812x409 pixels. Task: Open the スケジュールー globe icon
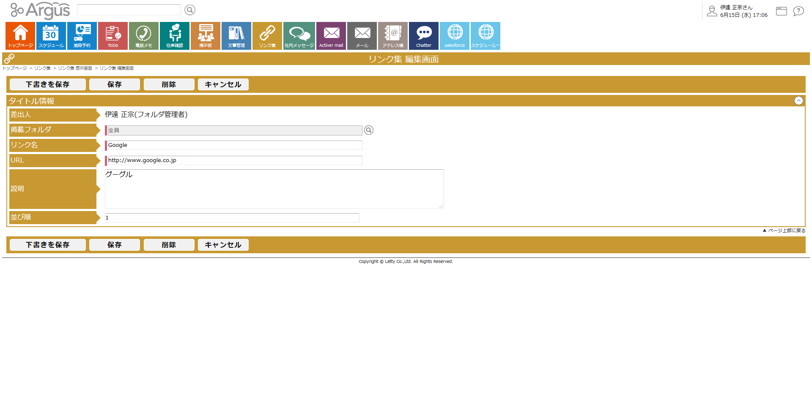coord(486,36)
